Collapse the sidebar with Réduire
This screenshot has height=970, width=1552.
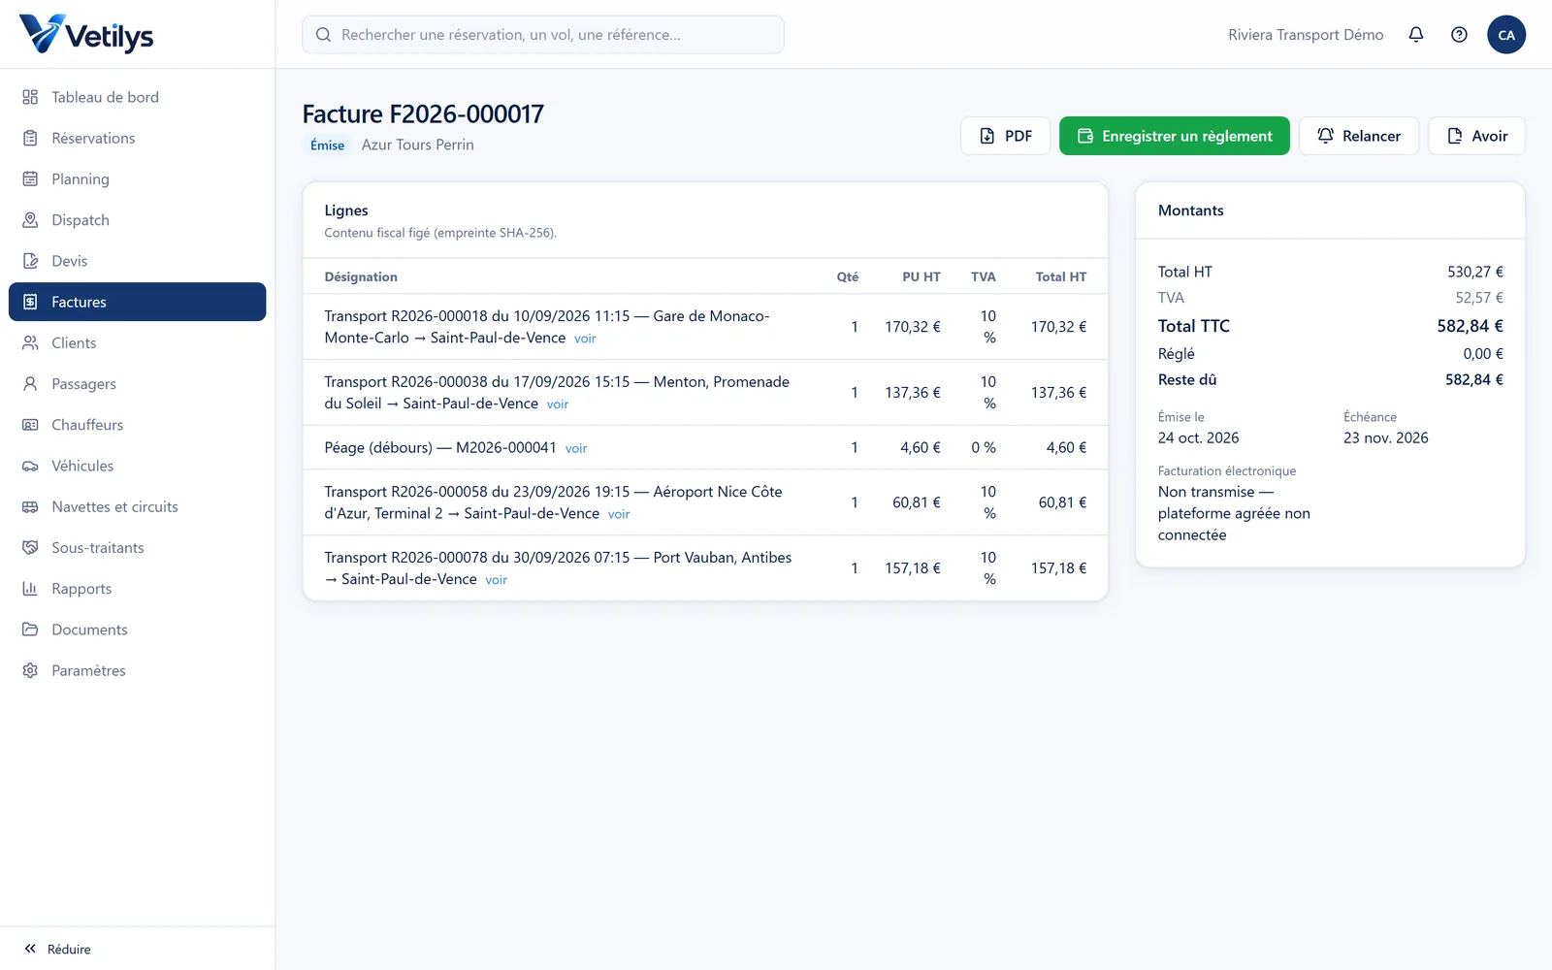(58, 949)
